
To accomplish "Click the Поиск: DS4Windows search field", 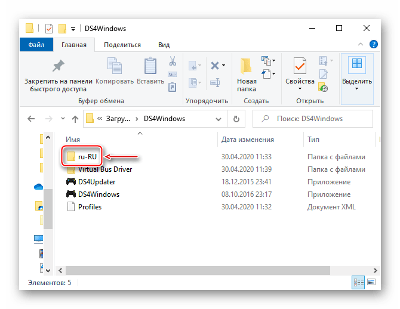I will 313,119.
